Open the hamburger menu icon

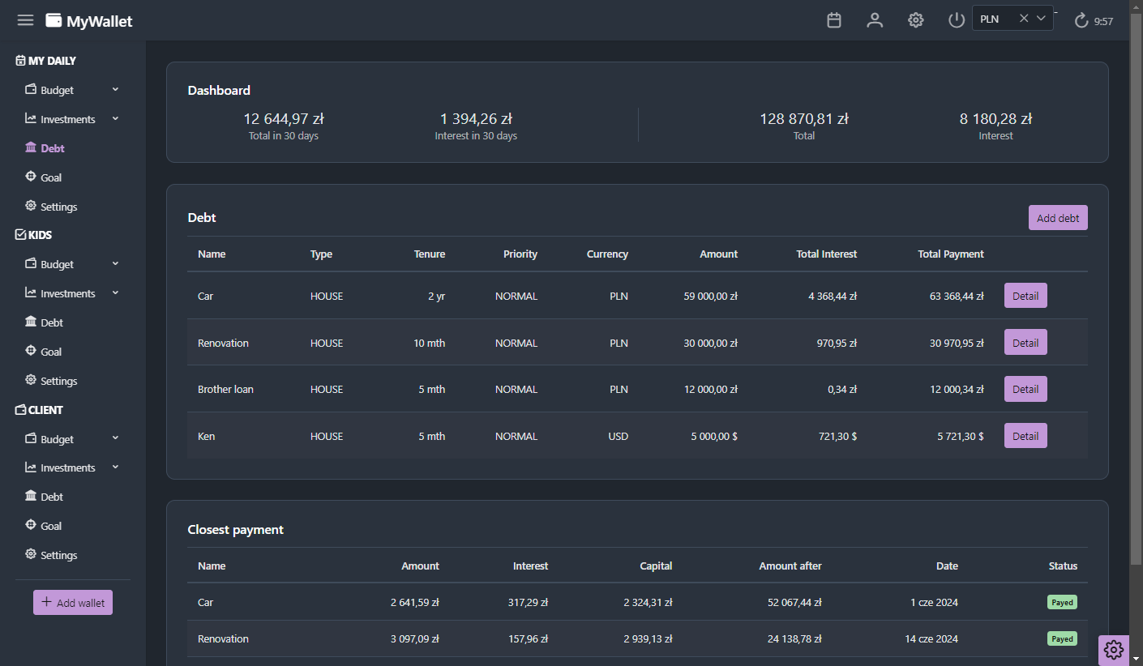point(25,20)
